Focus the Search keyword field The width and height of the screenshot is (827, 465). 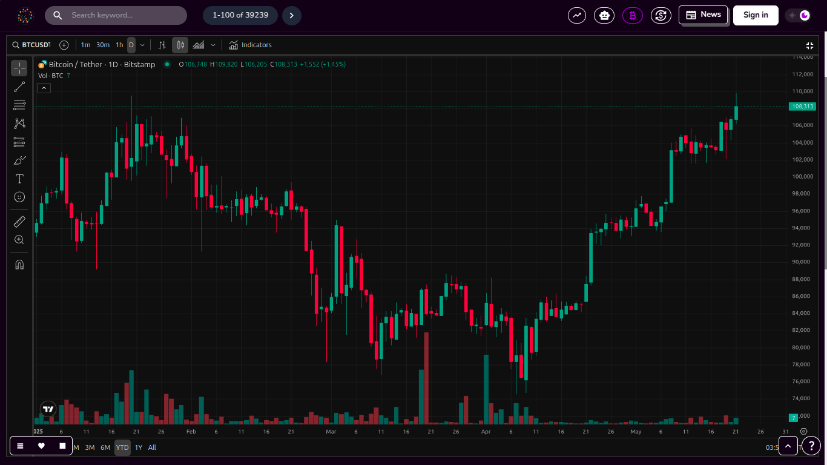(x=116, y=15)
